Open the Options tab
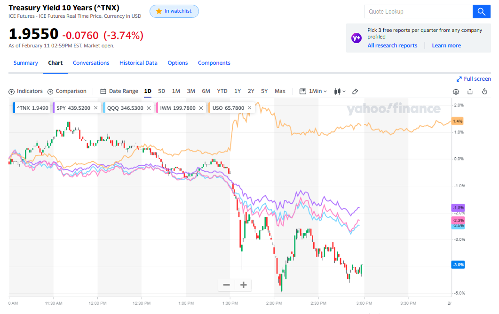Viewport: 499px width, 314px height. (x=178, y=63)
